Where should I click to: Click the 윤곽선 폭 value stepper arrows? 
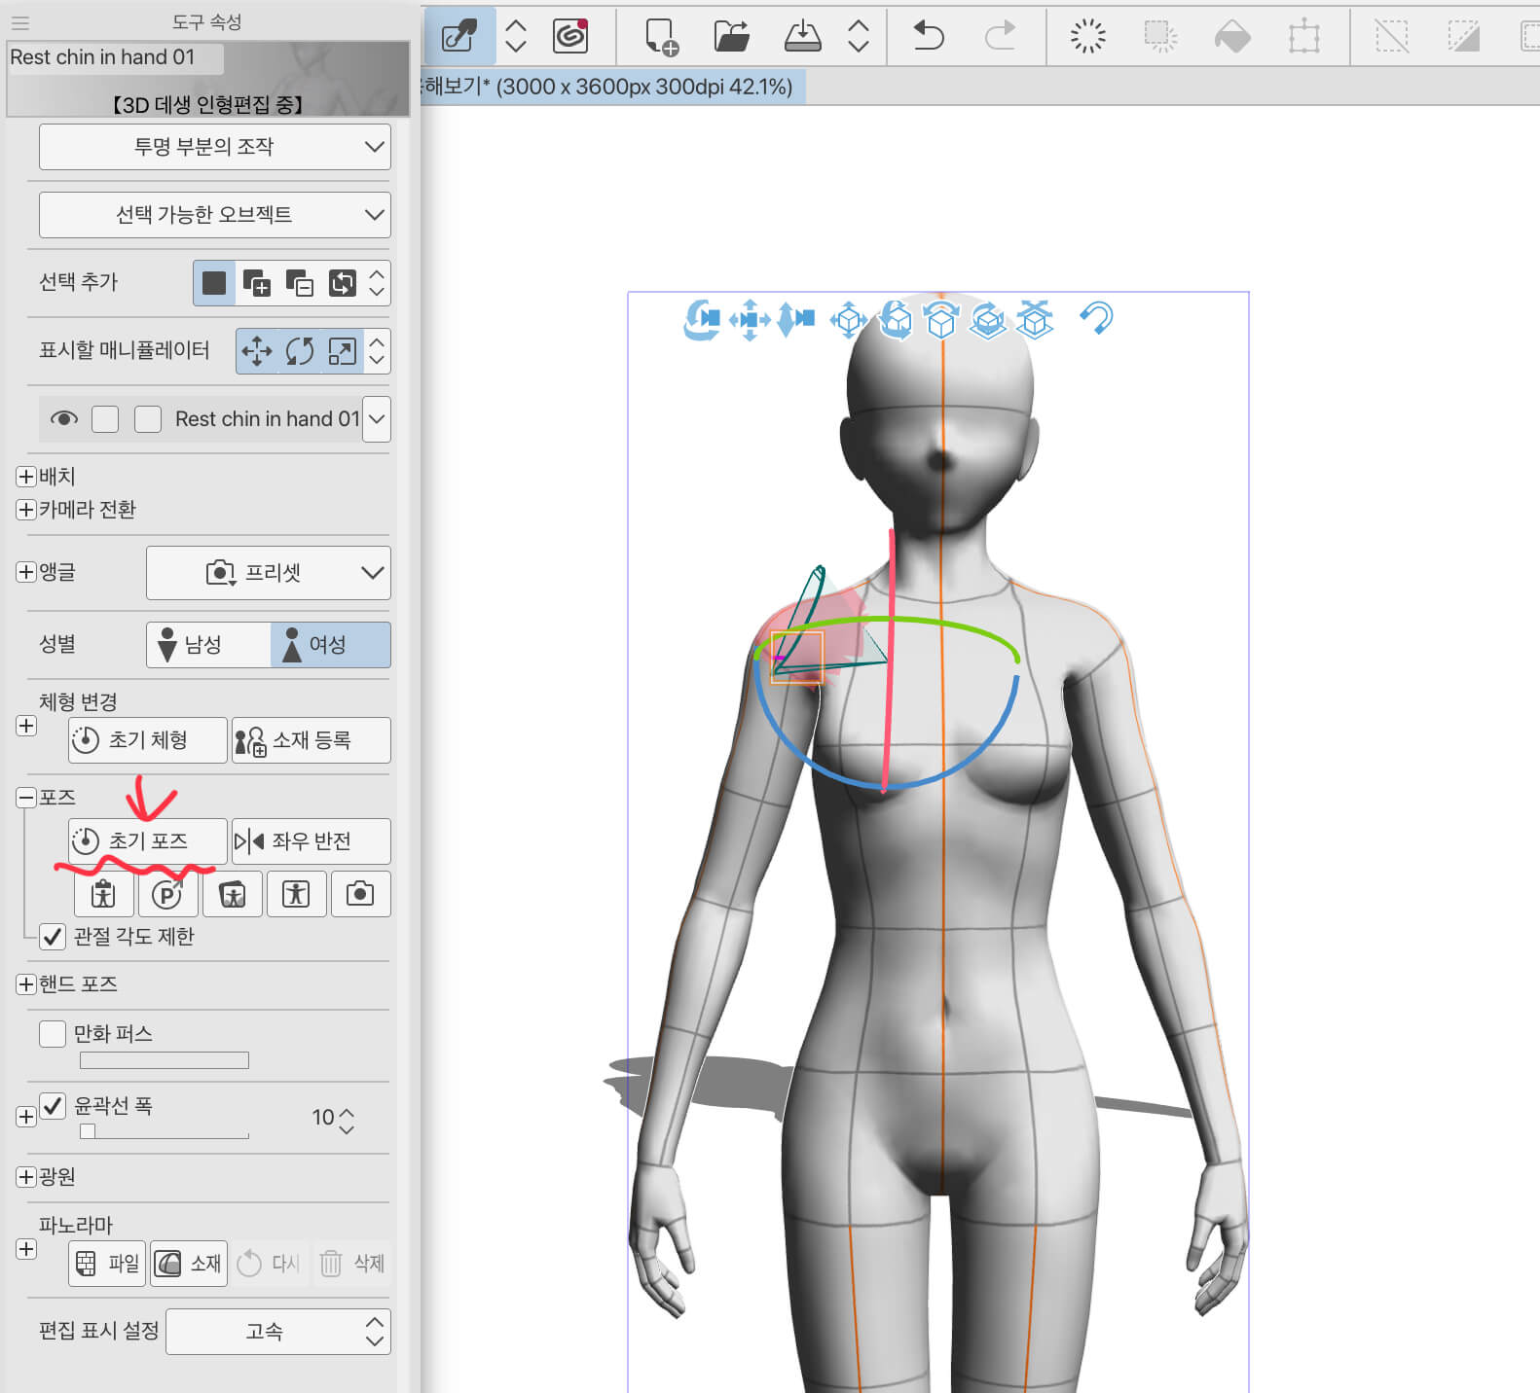(347, 1121)
